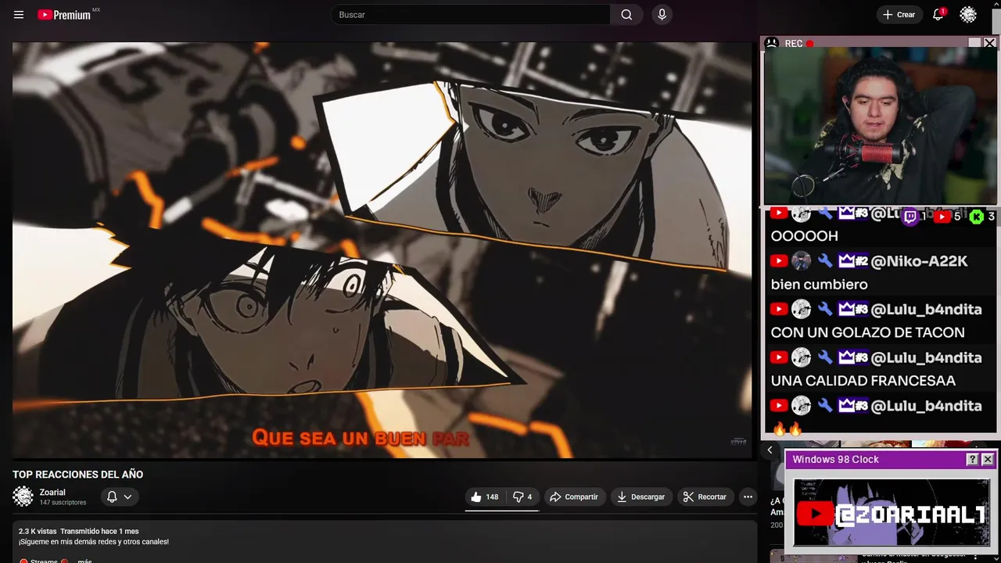
Task: Click the @ZOARIAAL1 banner image
Action: pyautogui.click(x=892, y=512)
